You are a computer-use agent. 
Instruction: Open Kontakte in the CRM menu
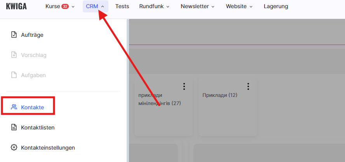click(33, 107)
